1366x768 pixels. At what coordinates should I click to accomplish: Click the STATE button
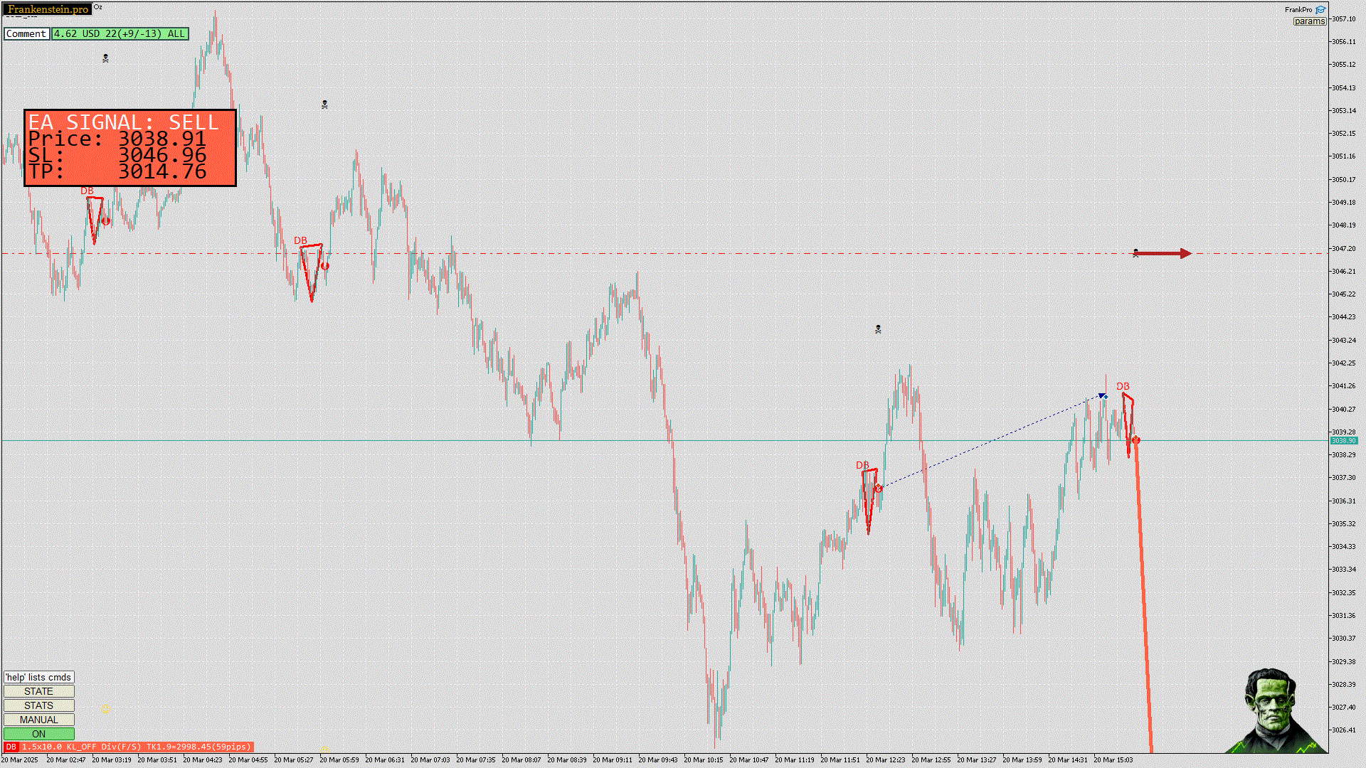(38, 691)
